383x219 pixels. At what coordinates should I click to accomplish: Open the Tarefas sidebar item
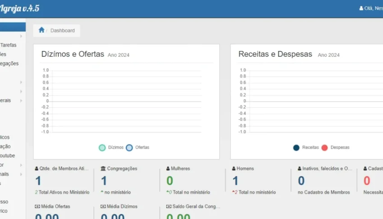coord(8,45)
